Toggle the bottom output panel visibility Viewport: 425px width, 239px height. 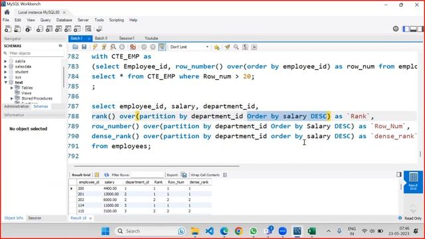[x=413, y=29]
